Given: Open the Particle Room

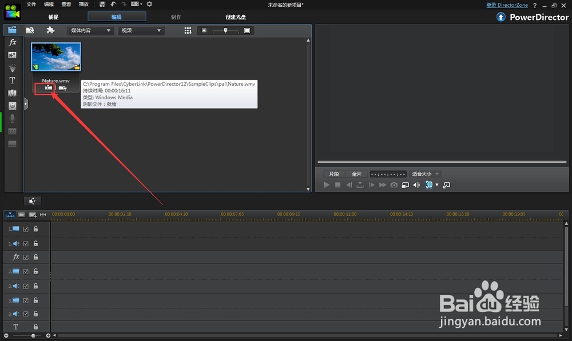Looking at the screenshot, I should (x=13, y=68).
